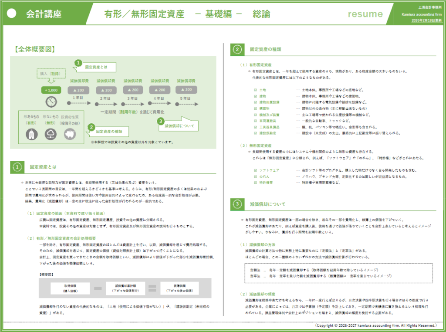Click the number 1 badge at 固定資産とは heading
This screenshot has height=332, width=446.
17,167
